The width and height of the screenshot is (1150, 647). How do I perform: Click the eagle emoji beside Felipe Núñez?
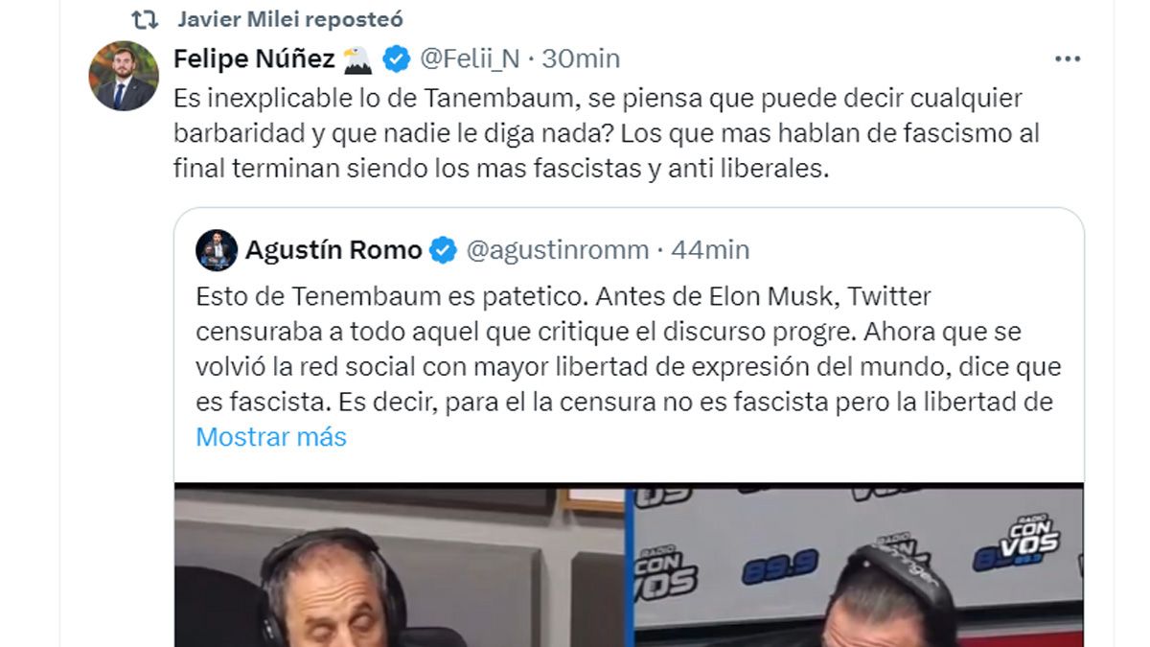[x=356, y=59]
